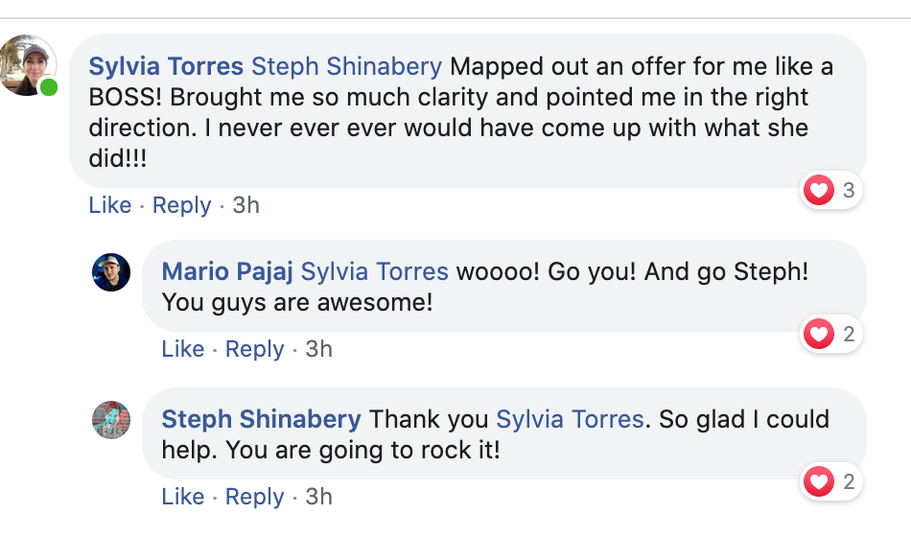Open heart reactions on Sylvia's comment
Screen dimensions: 911x537
[x=830, y=191]
